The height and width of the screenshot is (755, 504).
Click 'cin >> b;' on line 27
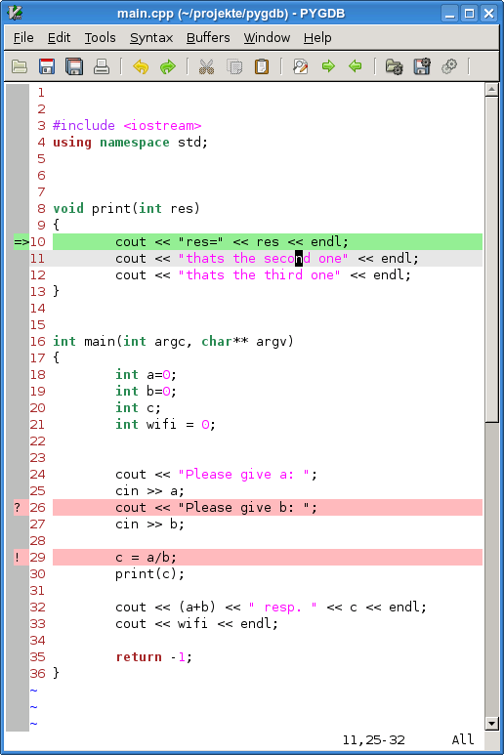pos(149,524)
